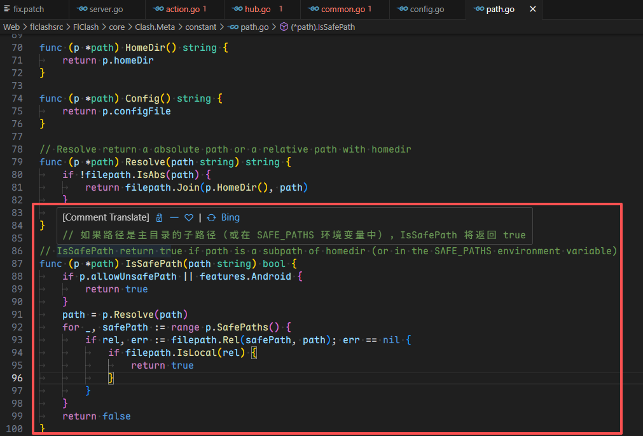Click the dash icon in Comment Translate popup
643x436 pixels.
click(x=174, y=217)
